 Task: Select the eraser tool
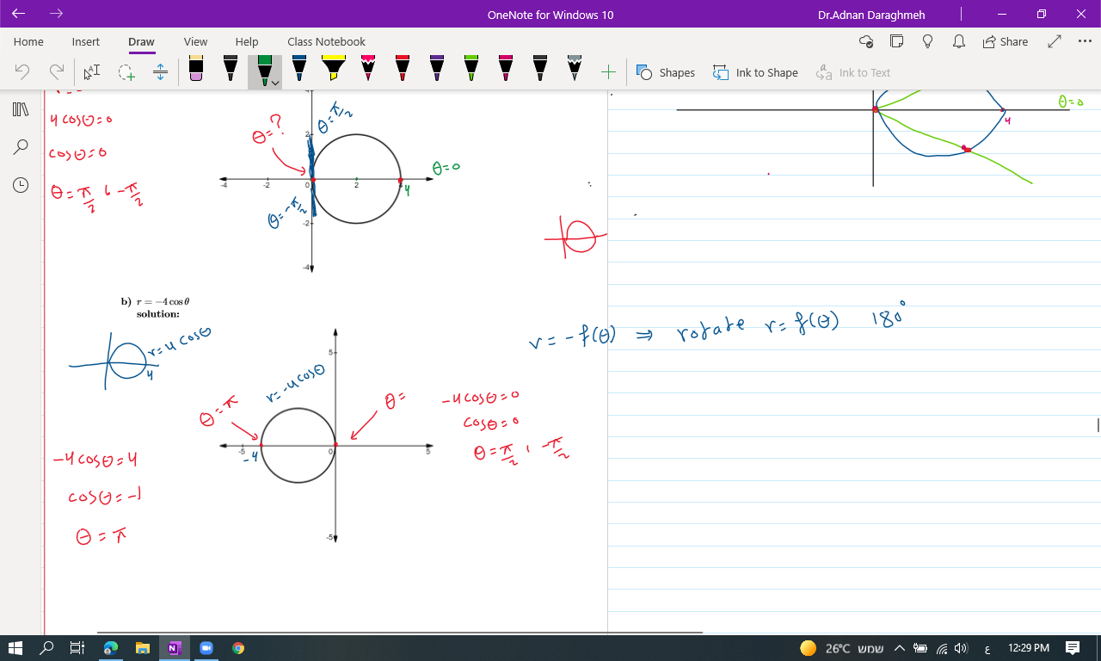click(196, 70)
